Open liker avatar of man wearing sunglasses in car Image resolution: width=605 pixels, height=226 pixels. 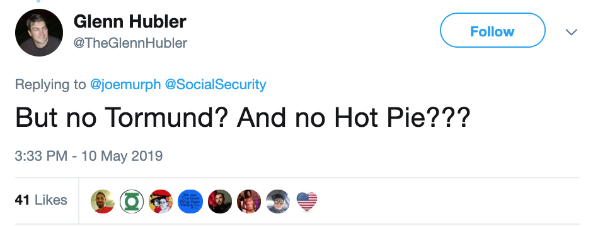pyautogui.click(x=278, y=202)
